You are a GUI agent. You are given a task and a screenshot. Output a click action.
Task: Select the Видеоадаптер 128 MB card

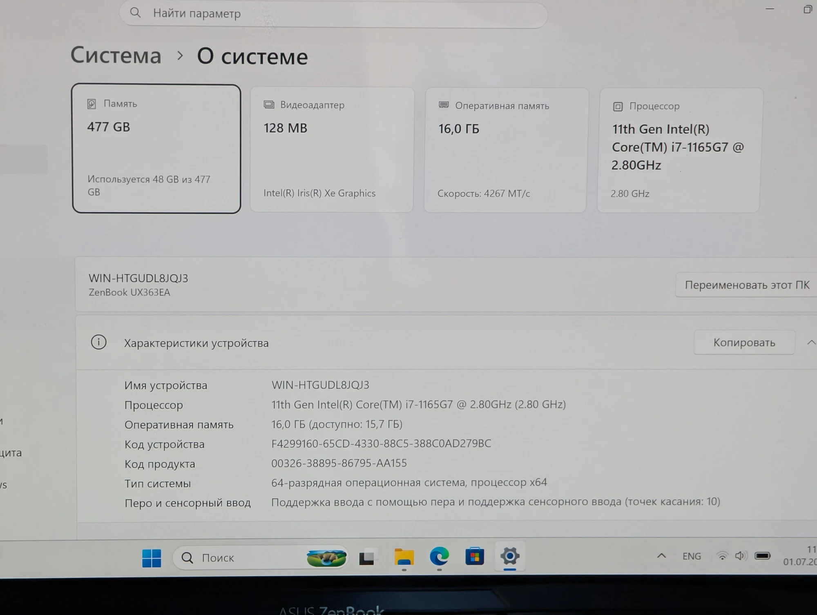coord(332,149)
